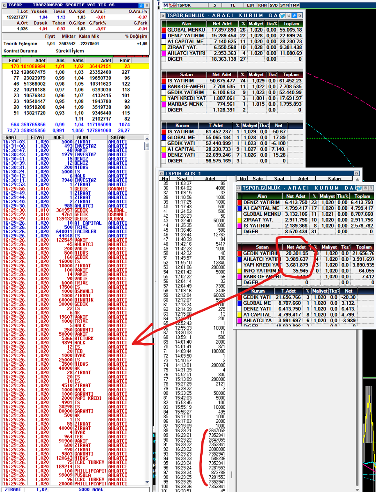376x492 pixels.
Task: Click magenta swatch beside AHLATCI YATIRI in upper window
Action: (x=164, y=53)
